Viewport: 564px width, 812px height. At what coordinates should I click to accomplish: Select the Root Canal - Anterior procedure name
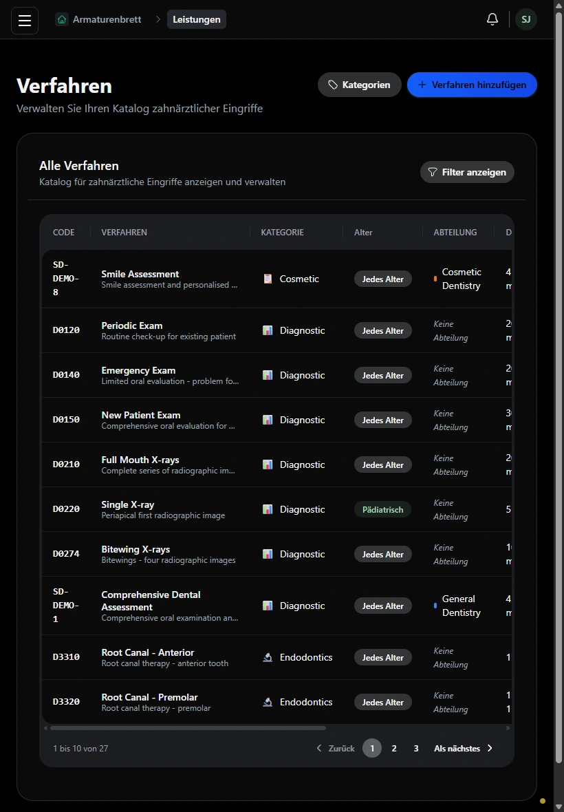(x=148, y=652)
